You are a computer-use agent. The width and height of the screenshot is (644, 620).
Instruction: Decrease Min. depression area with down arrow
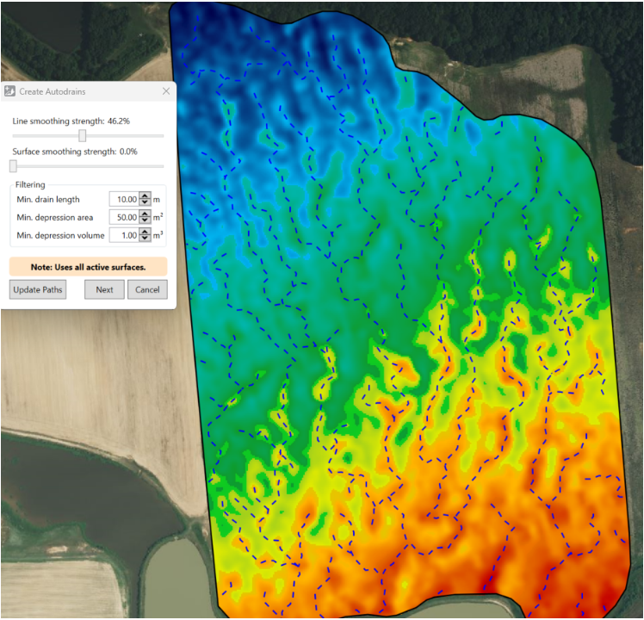pyautogui.click(x=145, y=220)
